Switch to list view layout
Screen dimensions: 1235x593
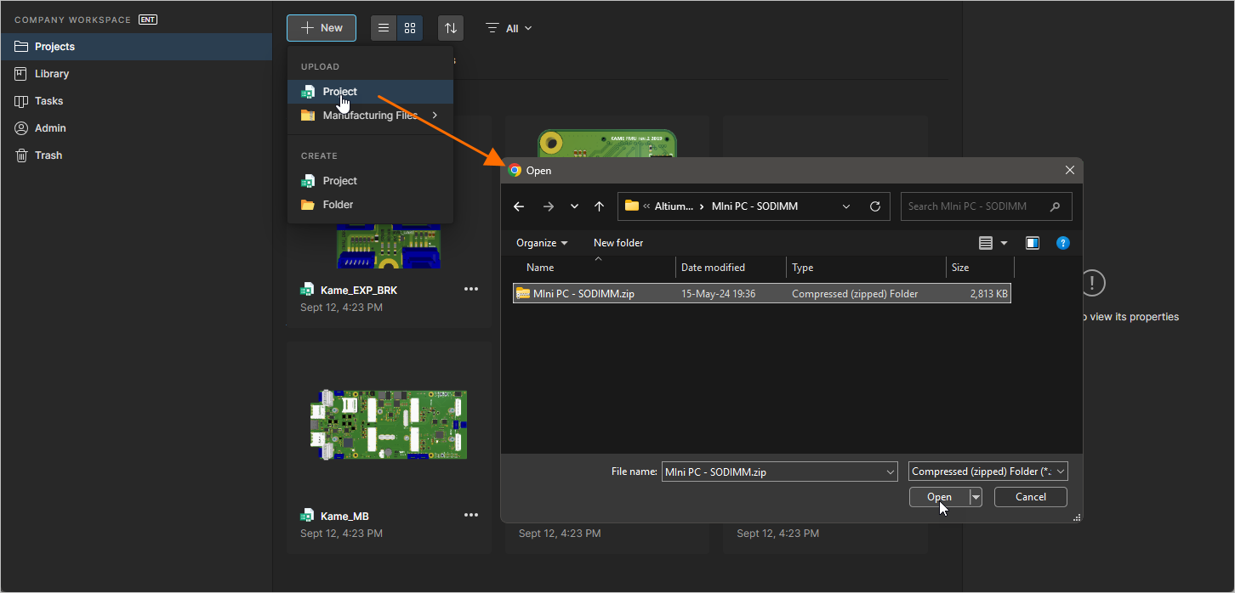[384, 28]
